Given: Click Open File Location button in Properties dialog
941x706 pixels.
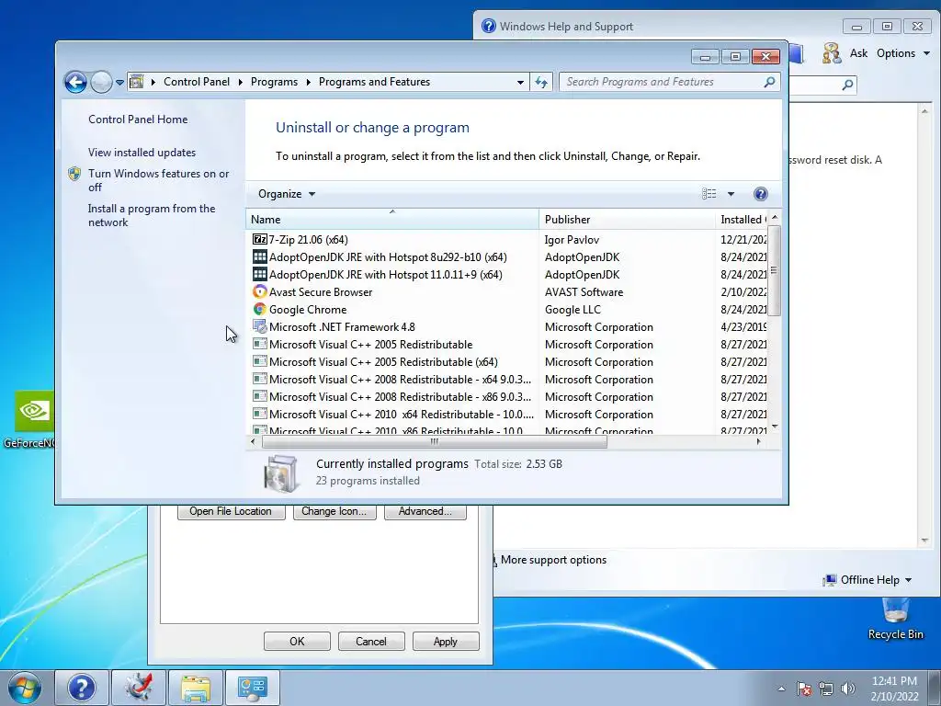Looking at the screenshot, I should coord(231,511).
